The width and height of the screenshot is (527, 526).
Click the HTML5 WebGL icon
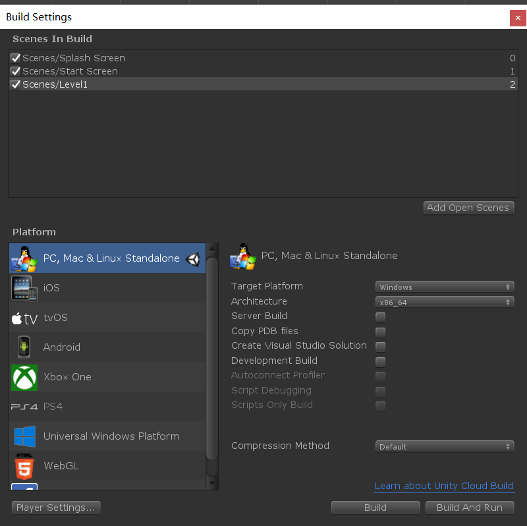[24, 466]
